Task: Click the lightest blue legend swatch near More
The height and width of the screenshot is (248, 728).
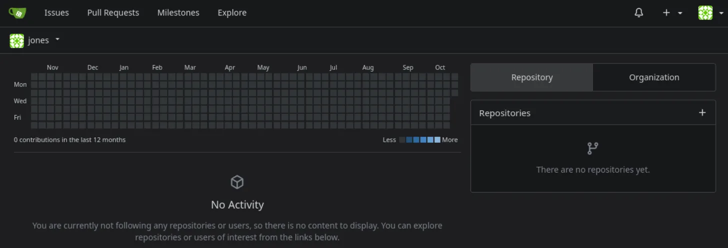Action: [437, 140]
